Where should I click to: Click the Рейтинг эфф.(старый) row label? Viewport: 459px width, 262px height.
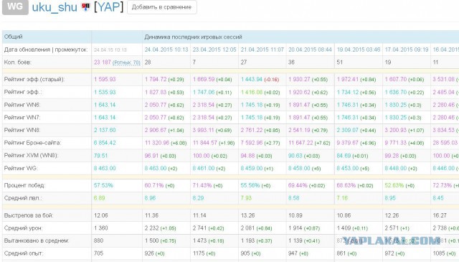click(x=34, y=80)
